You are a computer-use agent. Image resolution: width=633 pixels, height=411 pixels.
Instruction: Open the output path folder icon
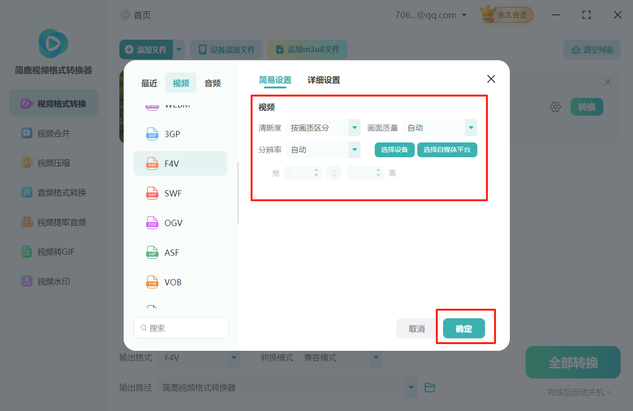tap(429, 388)
